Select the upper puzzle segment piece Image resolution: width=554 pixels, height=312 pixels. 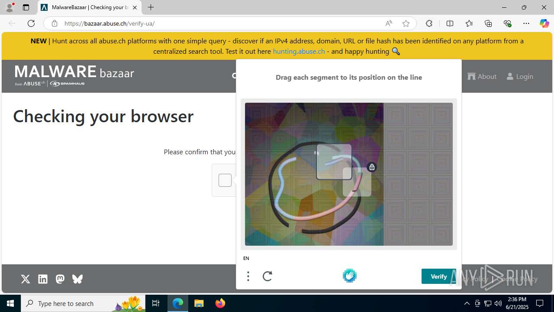tap(334, 162)
